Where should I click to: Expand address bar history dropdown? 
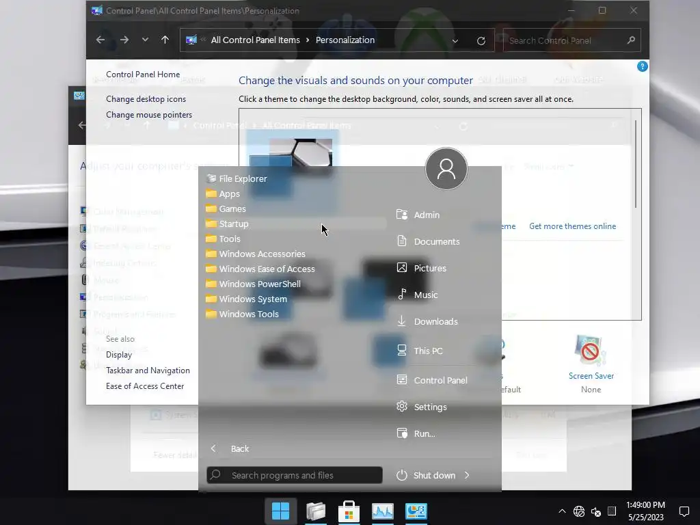tap(455, 40)
